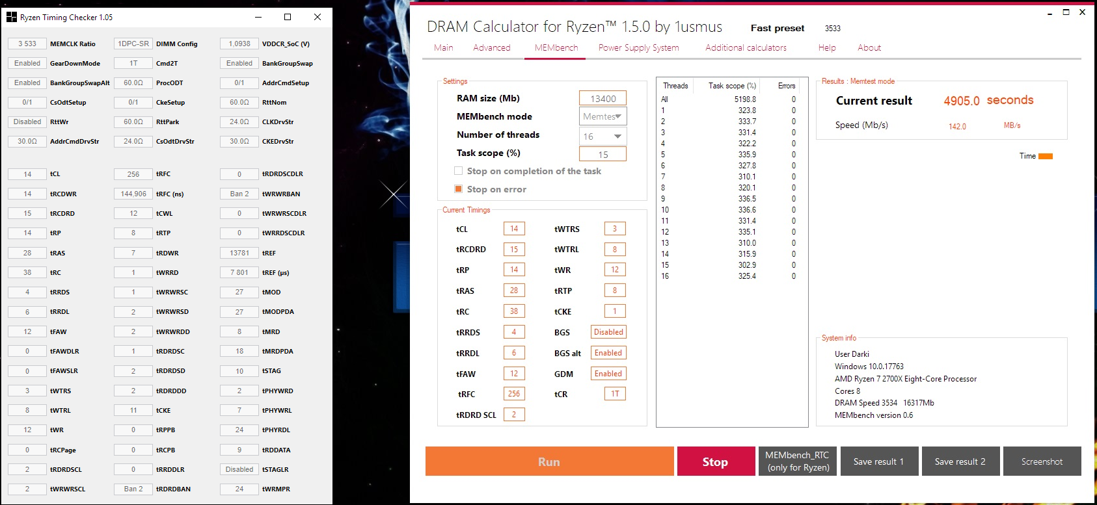The height and width of the screenshot is (505, 1097).
Task: Open the MEMbench mode dropdown
Action: (603, 116)
